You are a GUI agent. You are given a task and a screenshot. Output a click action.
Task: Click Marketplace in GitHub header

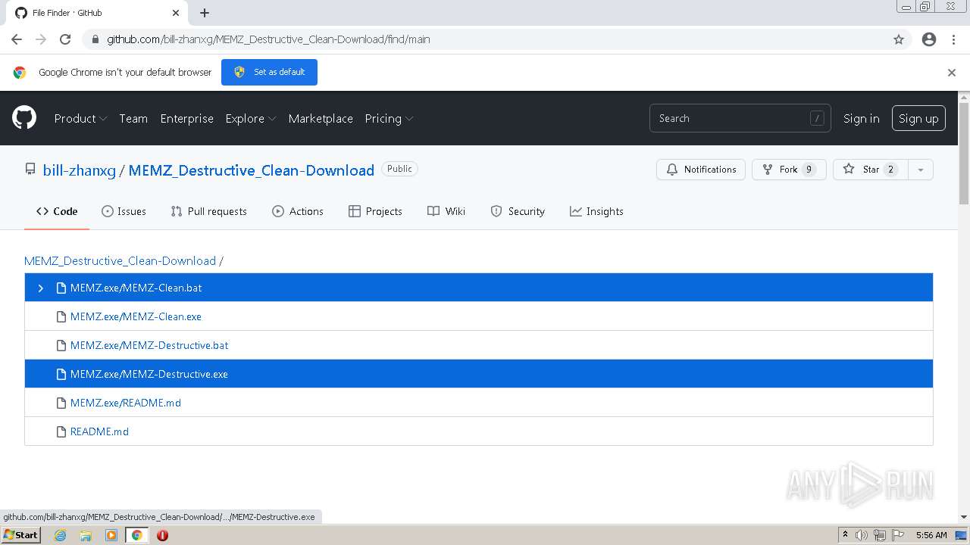[x=321, y=118]
